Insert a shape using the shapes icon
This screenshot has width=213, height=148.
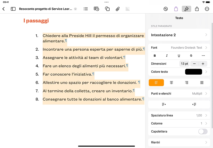pos(107,9)
